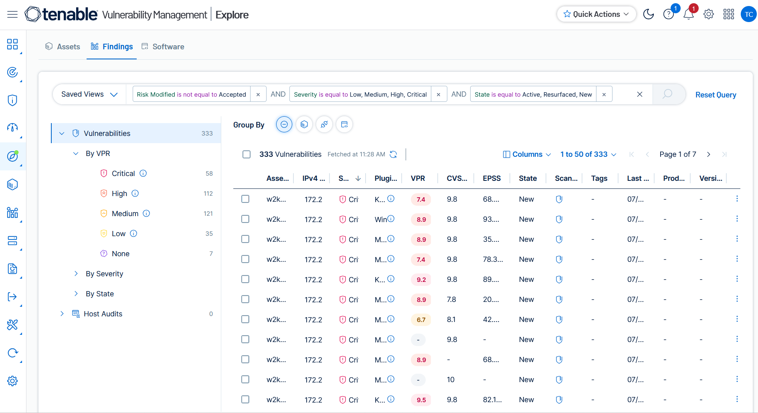
Task: Open notifications bell icon
Action: click(688, 14)
